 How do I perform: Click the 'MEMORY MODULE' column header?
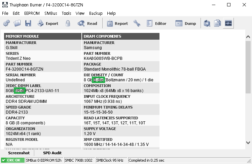click(43, 36)
